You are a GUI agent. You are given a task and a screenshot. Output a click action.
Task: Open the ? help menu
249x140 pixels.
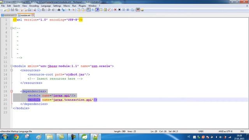[x=100, y=6]
